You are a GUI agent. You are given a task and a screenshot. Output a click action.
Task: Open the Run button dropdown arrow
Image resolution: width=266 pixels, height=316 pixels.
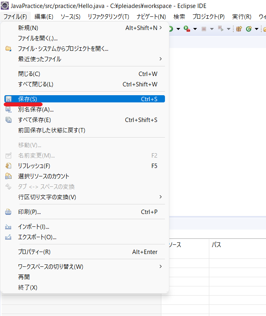178,29
